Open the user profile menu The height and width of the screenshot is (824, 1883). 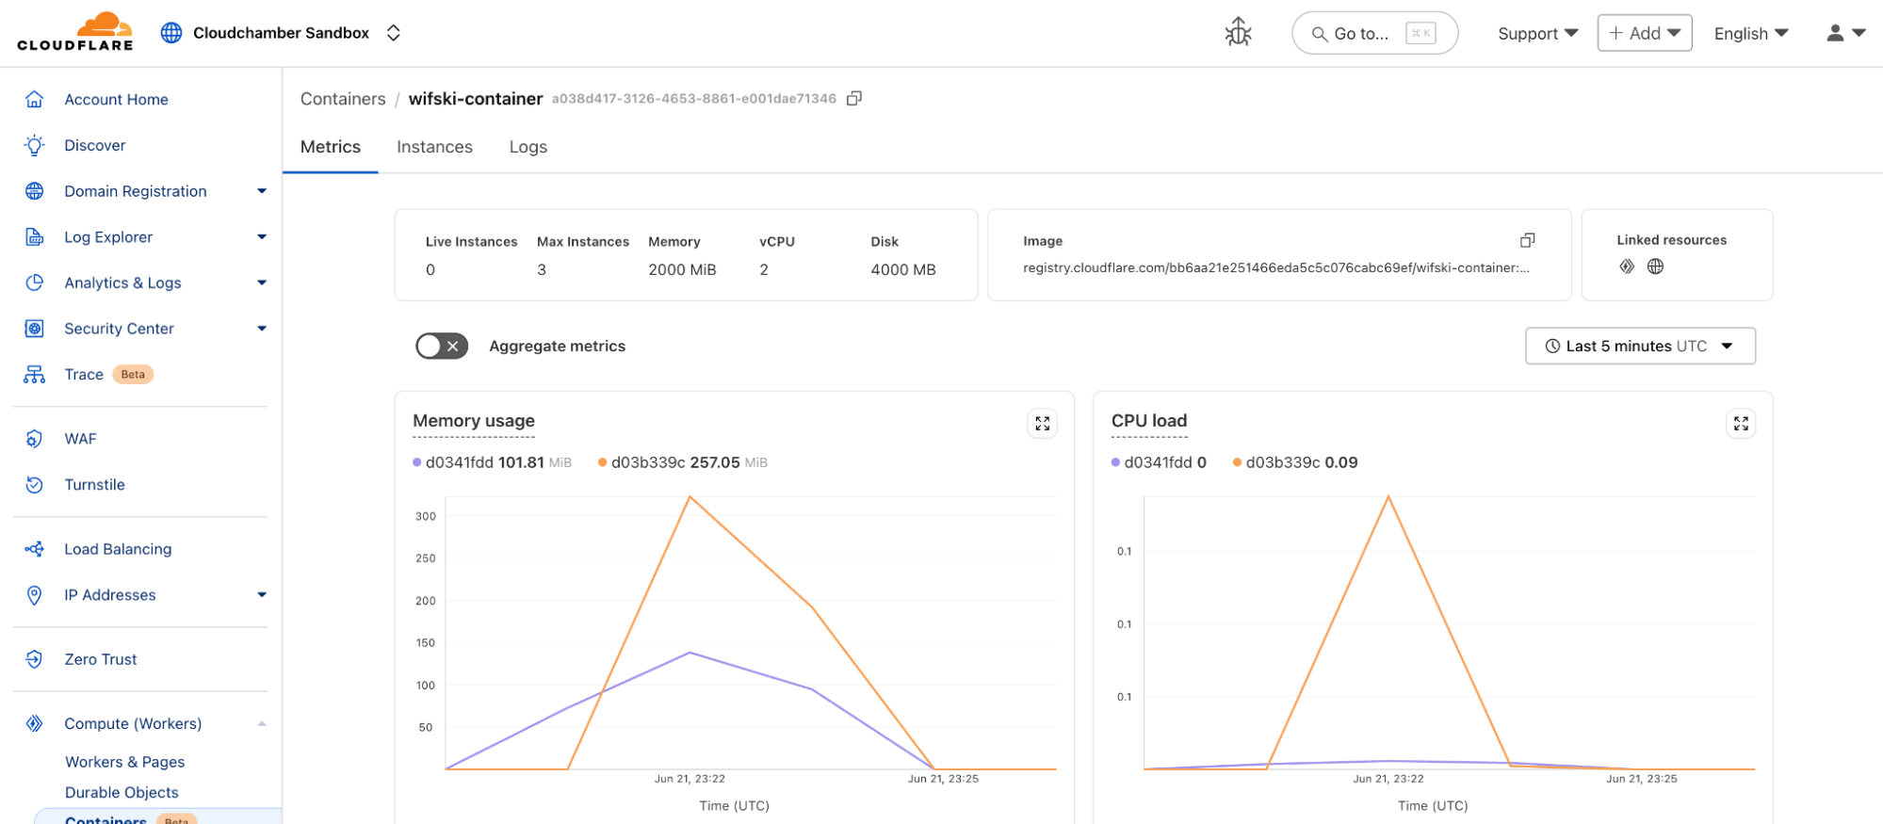pos(1845,33)
